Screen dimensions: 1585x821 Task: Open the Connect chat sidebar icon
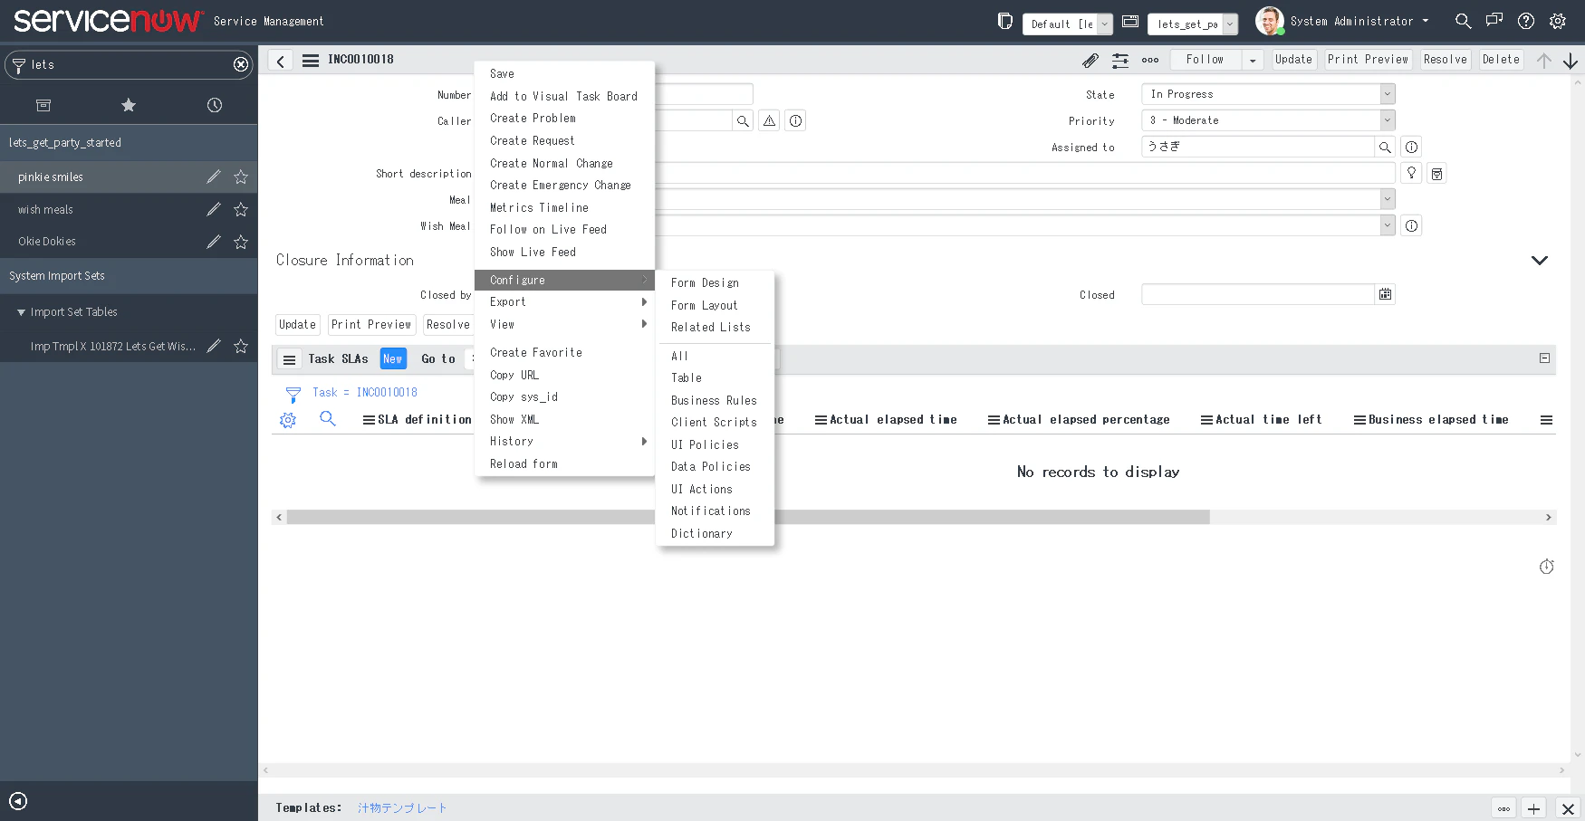click(1494, 21)
